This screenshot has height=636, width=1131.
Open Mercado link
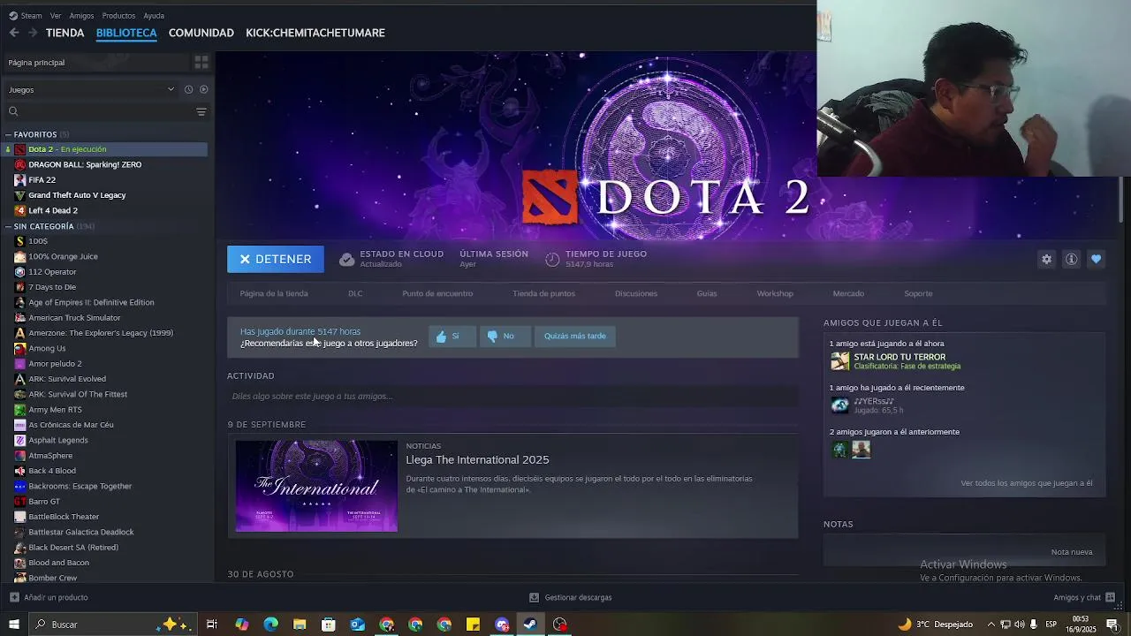click(848, 293)
